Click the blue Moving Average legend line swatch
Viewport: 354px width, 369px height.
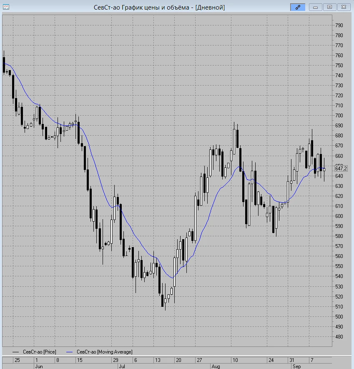70,352
